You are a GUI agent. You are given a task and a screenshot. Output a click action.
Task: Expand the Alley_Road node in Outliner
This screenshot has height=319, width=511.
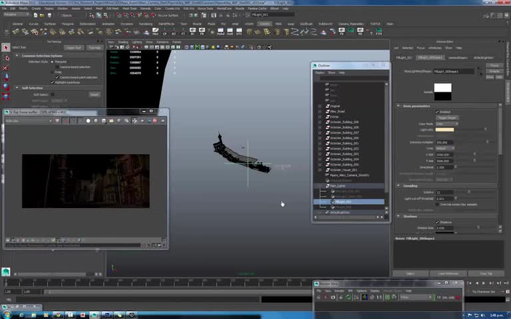coord(320,111)
